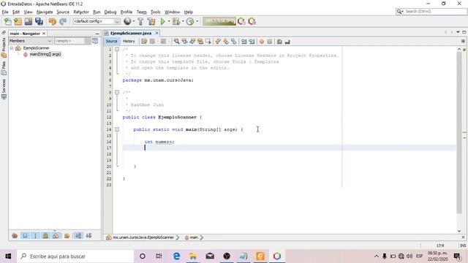Select main(String[] args) in Navigator tree
The image size is (468, 263).
click(45, 54)
